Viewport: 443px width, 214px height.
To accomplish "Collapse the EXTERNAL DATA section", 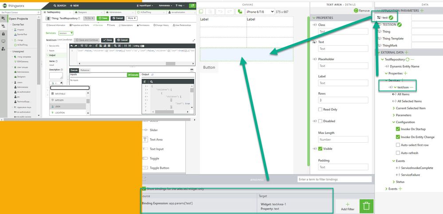I will point(378,52).
